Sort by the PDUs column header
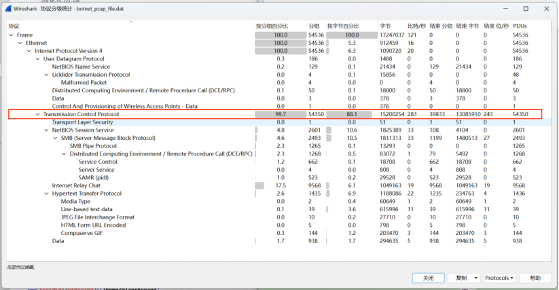This screenshot has height=290, width=559. coord(520,26)
